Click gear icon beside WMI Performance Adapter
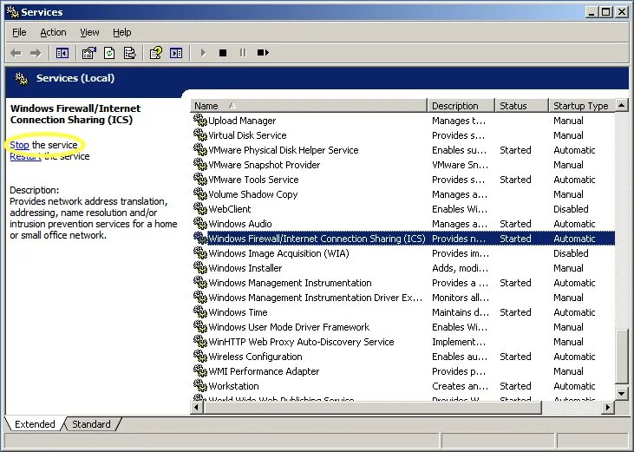Screen dimensions: 634x452 [200, 370]
